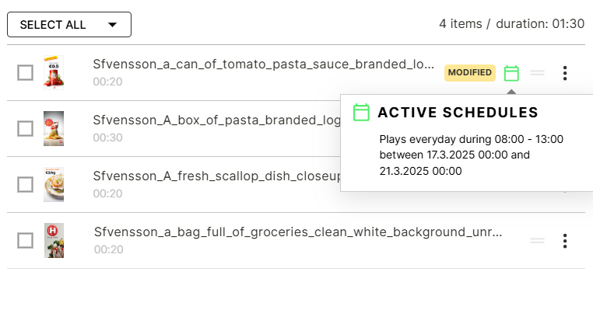Screen dimensions: 593x331
Task: Click the Sfvensson_a_bag_full_of_groceries file name
Action: click(x=298, y=232)
